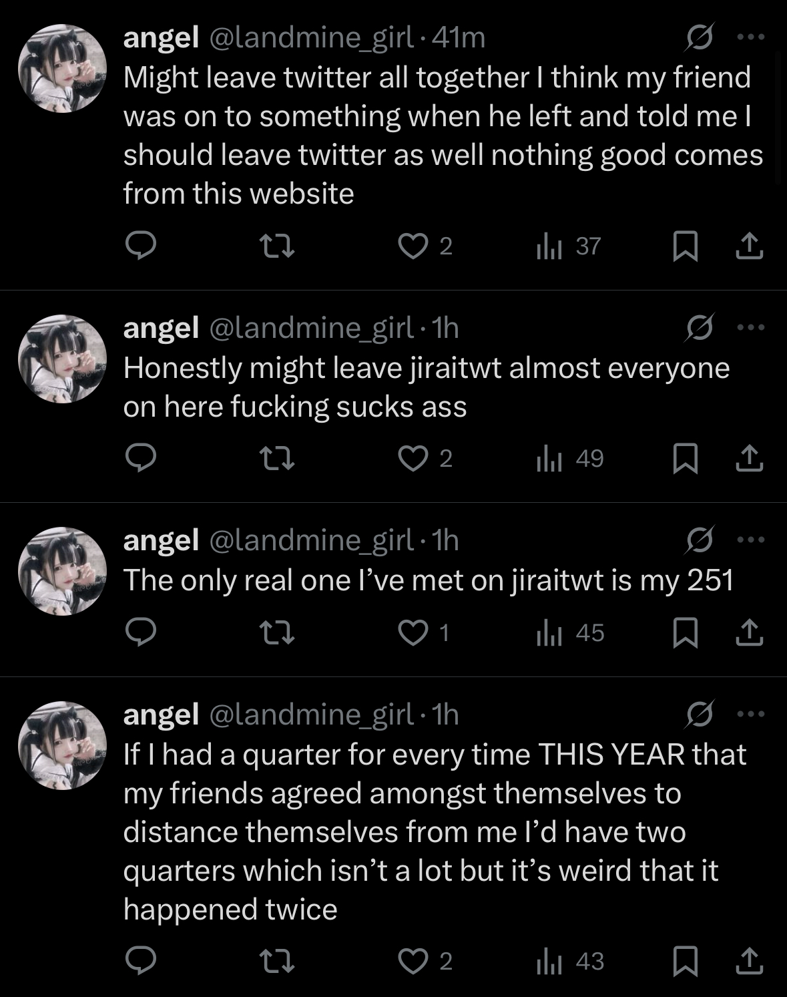Reply to the 'quarter for every time' tweet
This screenshot has height=997, width=787.
coord(141,961)
